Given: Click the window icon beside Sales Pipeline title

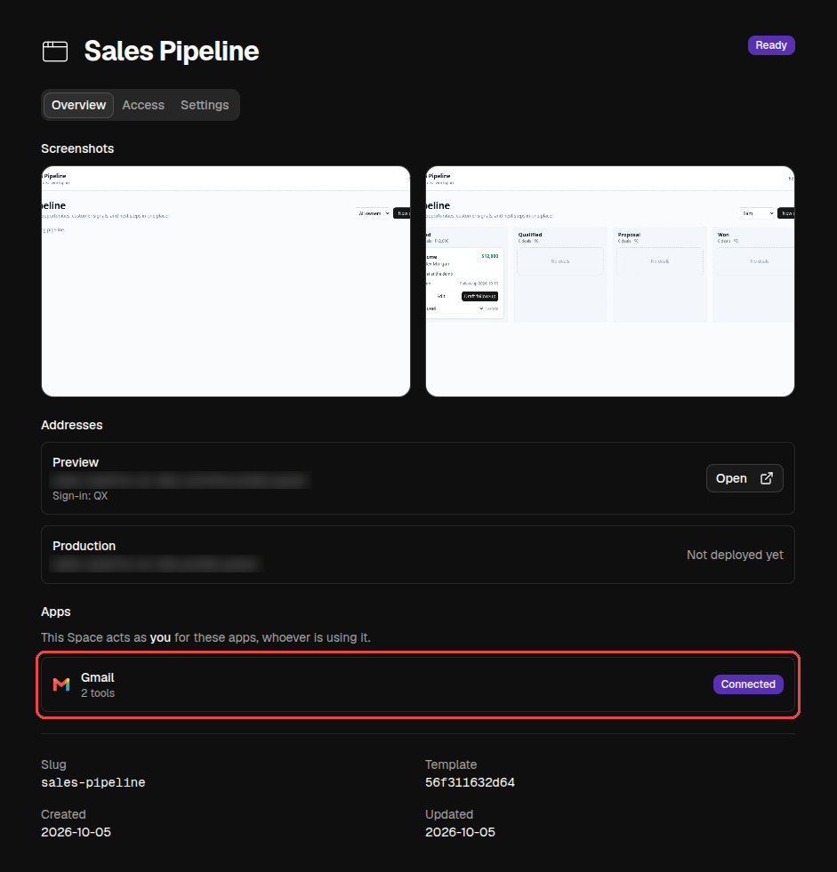Looking at the screenshot, I should pyautogui.click(x=55, y=52).
